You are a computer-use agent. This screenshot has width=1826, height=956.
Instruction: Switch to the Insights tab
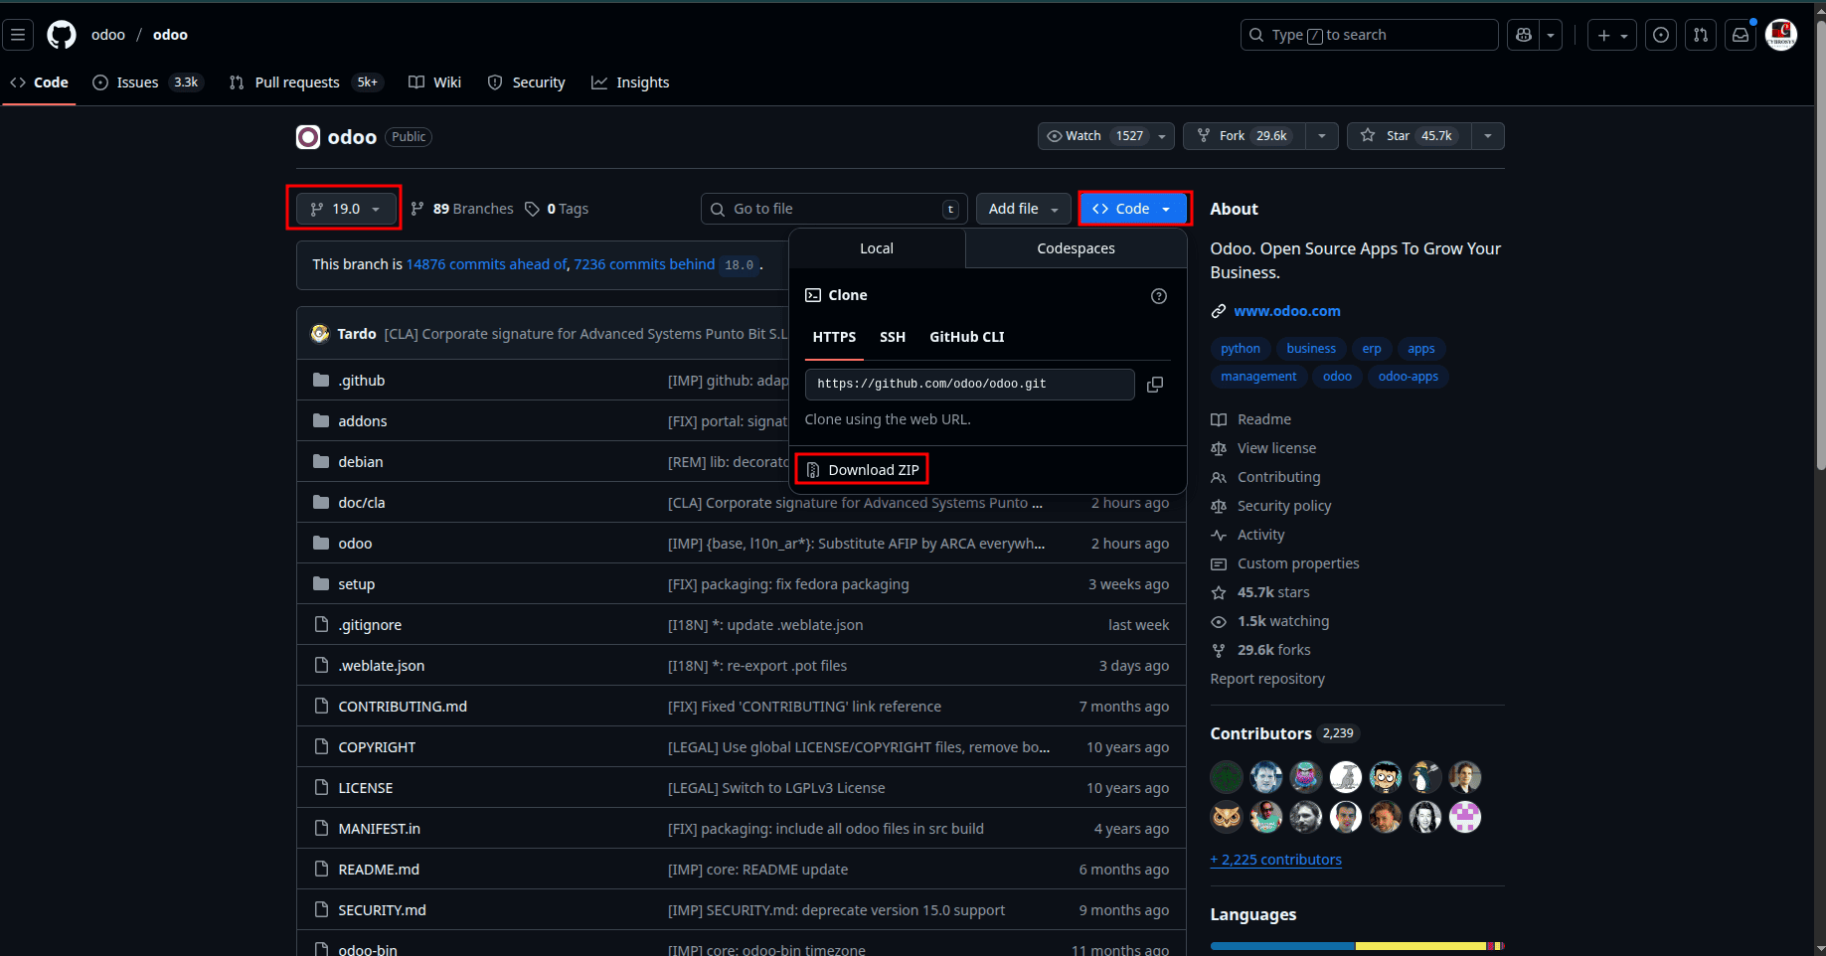click(630, 82)
